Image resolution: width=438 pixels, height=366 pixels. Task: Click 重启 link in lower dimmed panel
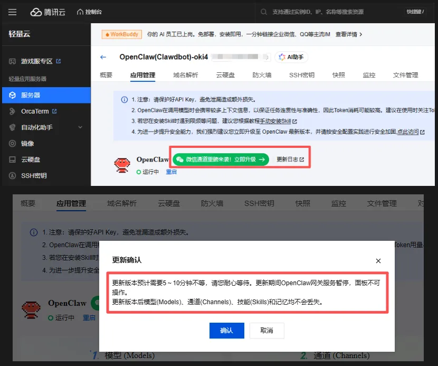pyautogui.click(x=89, y=317)
